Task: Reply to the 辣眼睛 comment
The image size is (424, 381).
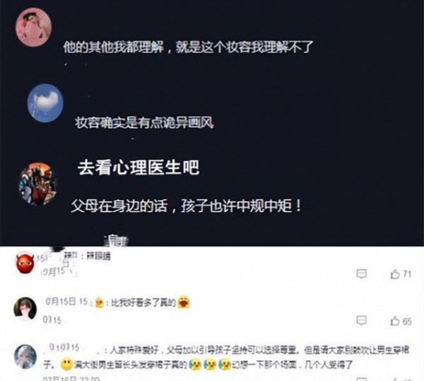Action: 361,274
